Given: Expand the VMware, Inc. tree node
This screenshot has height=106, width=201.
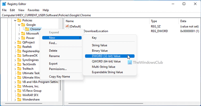Looking at the screenshot, I should tap(15, 87).
